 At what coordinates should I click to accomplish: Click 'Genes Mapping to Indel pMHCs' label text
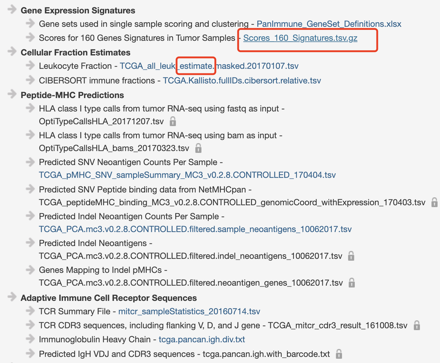click(x=100, y=270)
